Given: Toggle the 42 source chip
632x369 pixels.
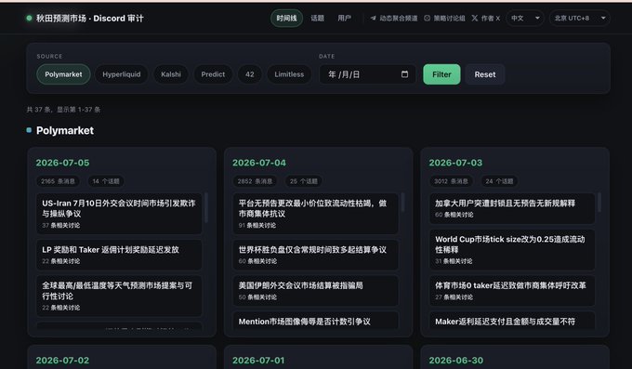Looking at the screenshot, I should [x=249, y=74].
